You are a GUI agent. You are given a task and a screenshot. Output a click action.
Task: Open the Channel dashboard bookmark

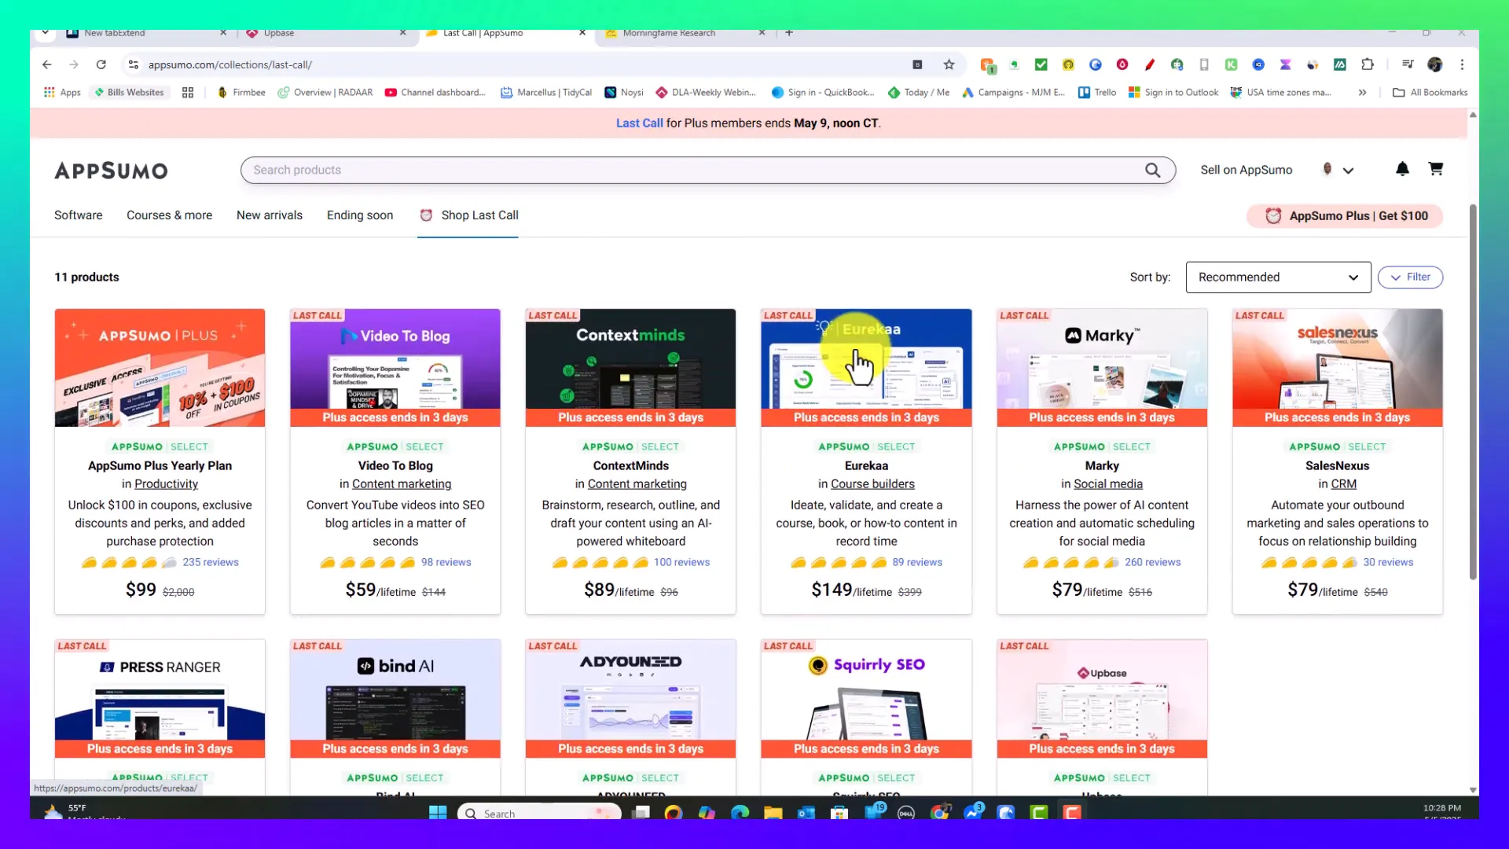[x=435, y=92]
